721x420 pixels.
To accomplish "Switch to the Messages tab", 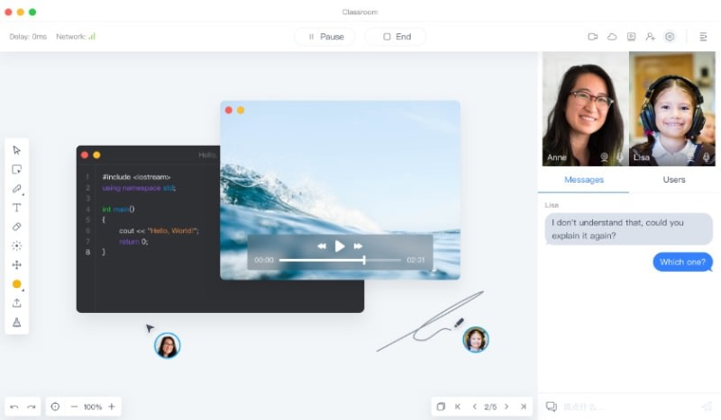I will (x=584, y=180).
